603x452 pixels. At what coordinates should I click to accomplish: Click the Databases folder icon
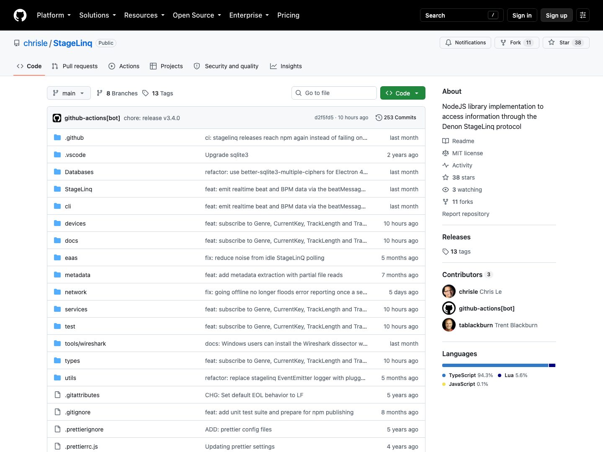click(x=57, y=172)
